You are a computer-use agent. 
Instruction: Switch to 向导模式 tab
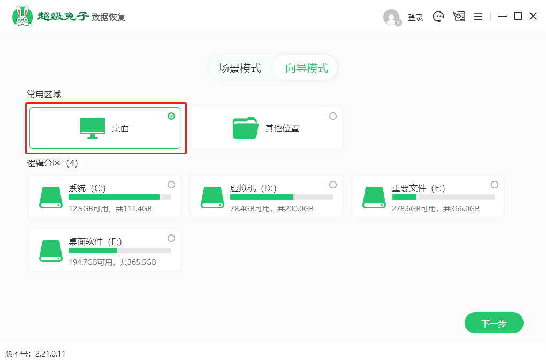point(306,69)
